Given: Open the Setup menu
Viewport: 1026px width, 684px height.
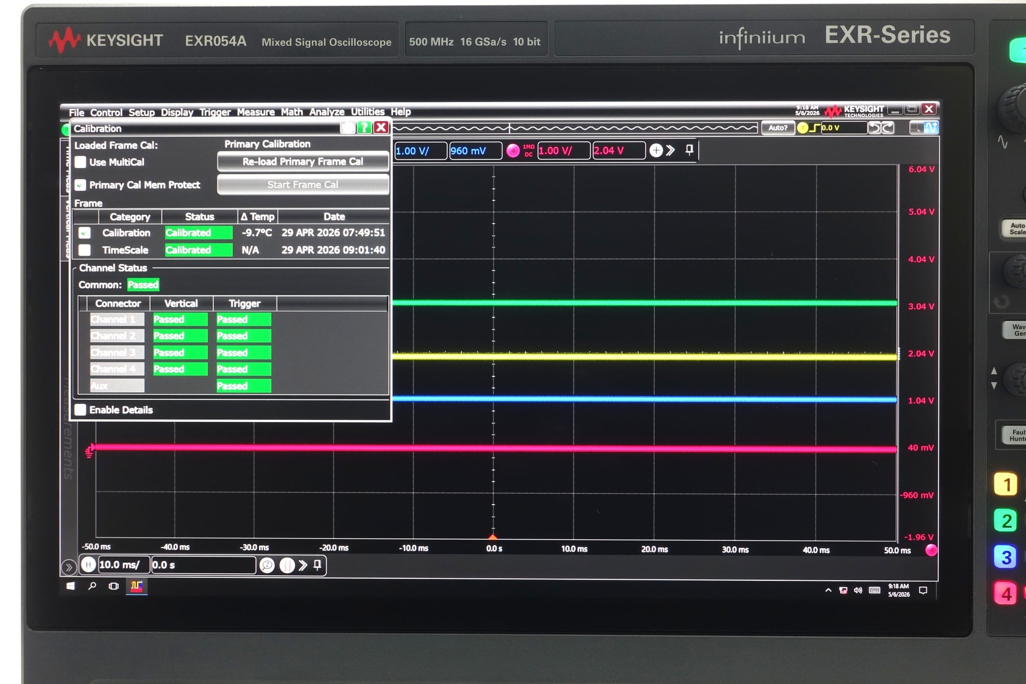Looking at the screenshot, I should [x=141, y=112].
